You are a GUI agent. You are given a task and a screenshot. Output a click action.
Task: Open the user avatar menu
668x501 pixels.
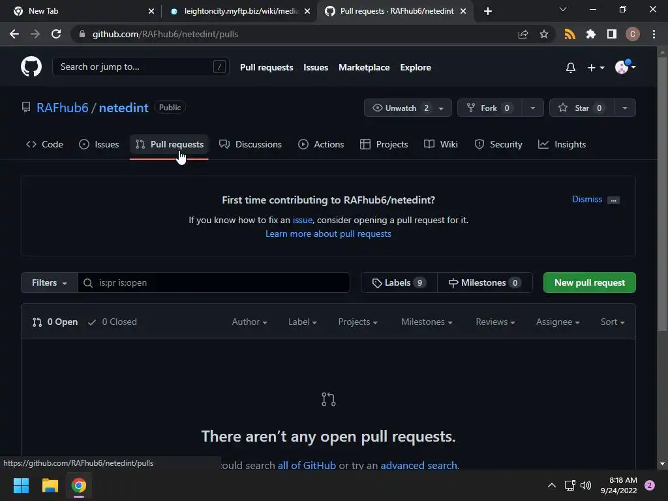pos(625,67)
